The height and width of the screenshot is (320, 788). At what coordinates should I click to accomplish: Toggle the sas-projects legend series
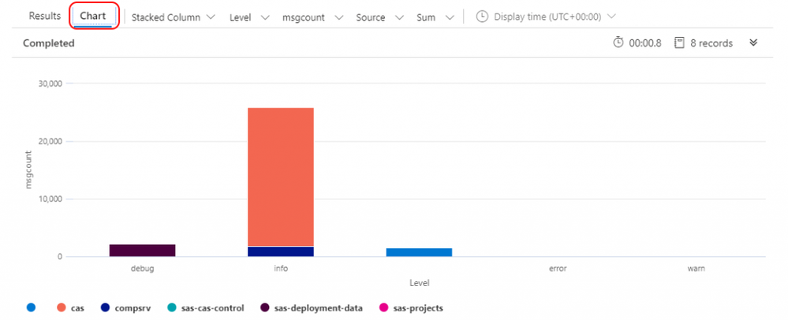pos(412,307)
